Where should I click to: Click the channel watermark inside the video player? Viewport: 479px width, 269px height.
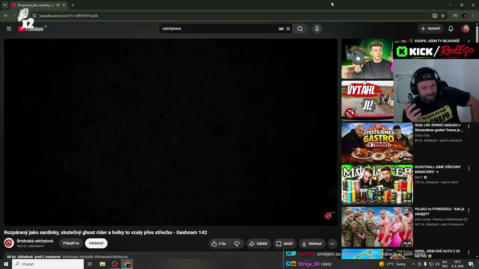click(x=328, y=216)
